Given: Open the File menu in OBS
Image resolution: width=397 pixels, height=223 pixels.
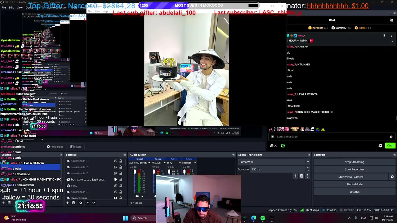Looking at the screenshot, I should click(4, 7).
